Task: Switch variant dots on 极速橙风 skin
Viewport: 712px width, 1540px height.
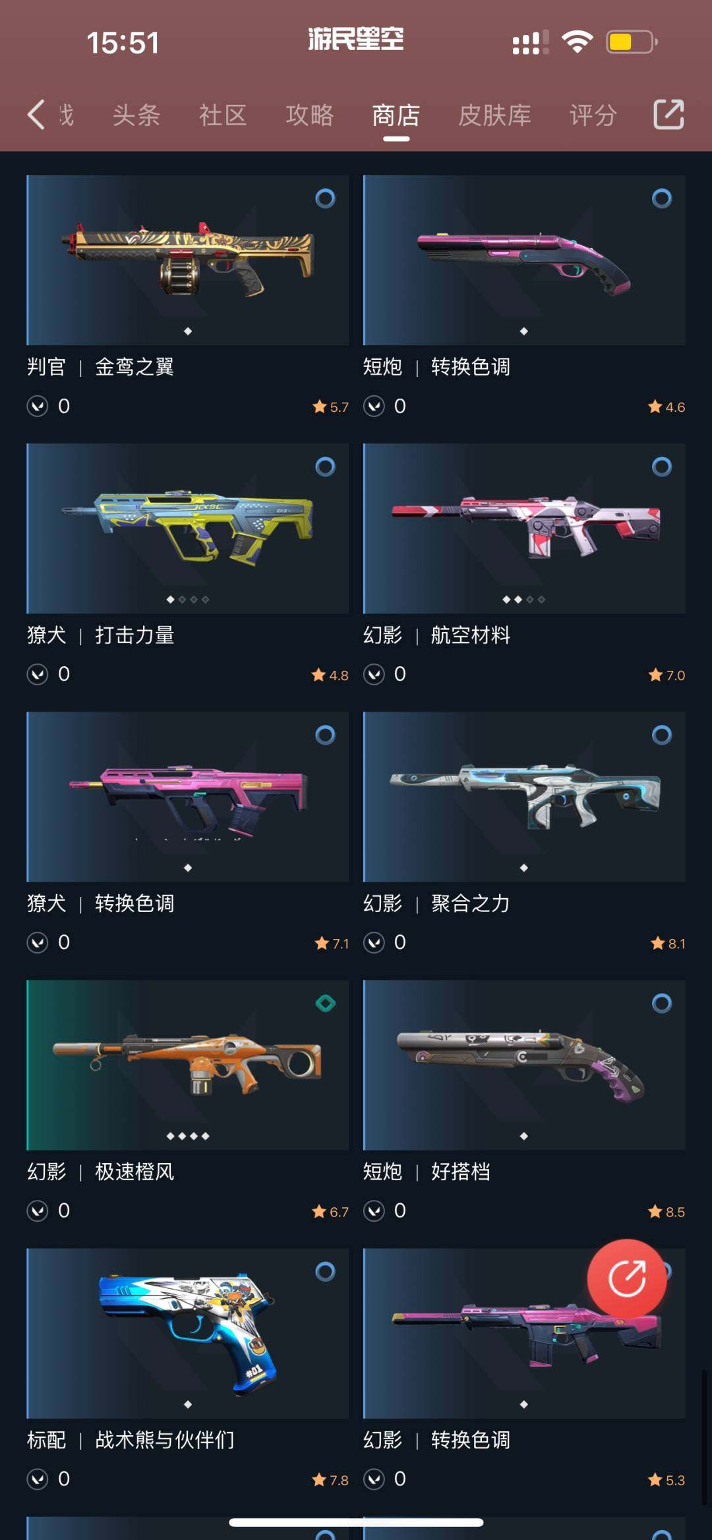Action: pyautogui.click(x=188, y=1136)
